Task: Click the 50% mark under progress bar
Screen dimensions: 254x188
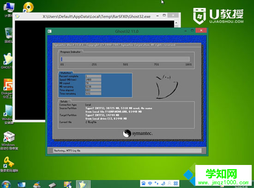Action: [x=125, y=65]
